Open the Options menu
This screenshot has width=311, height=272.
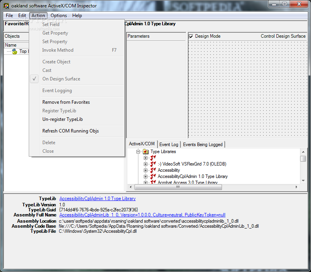point(59,16)
